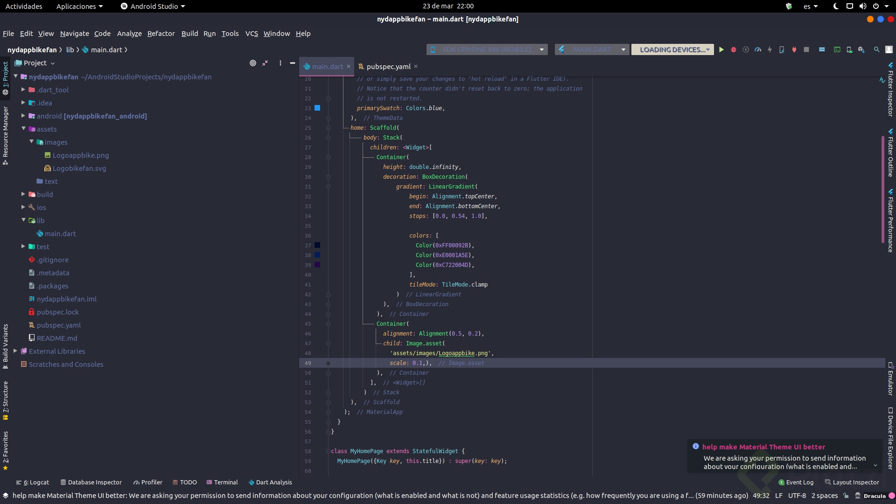Hide the Project panel with the minus icon
The height and width of the screenshot is (504, 896).
tap(293, 63)
